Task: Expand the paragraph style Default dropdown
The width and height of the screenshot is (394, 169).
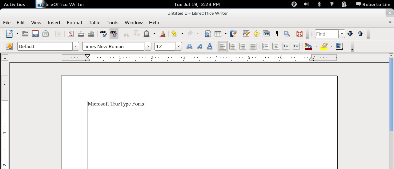Action: pos(76,46)
